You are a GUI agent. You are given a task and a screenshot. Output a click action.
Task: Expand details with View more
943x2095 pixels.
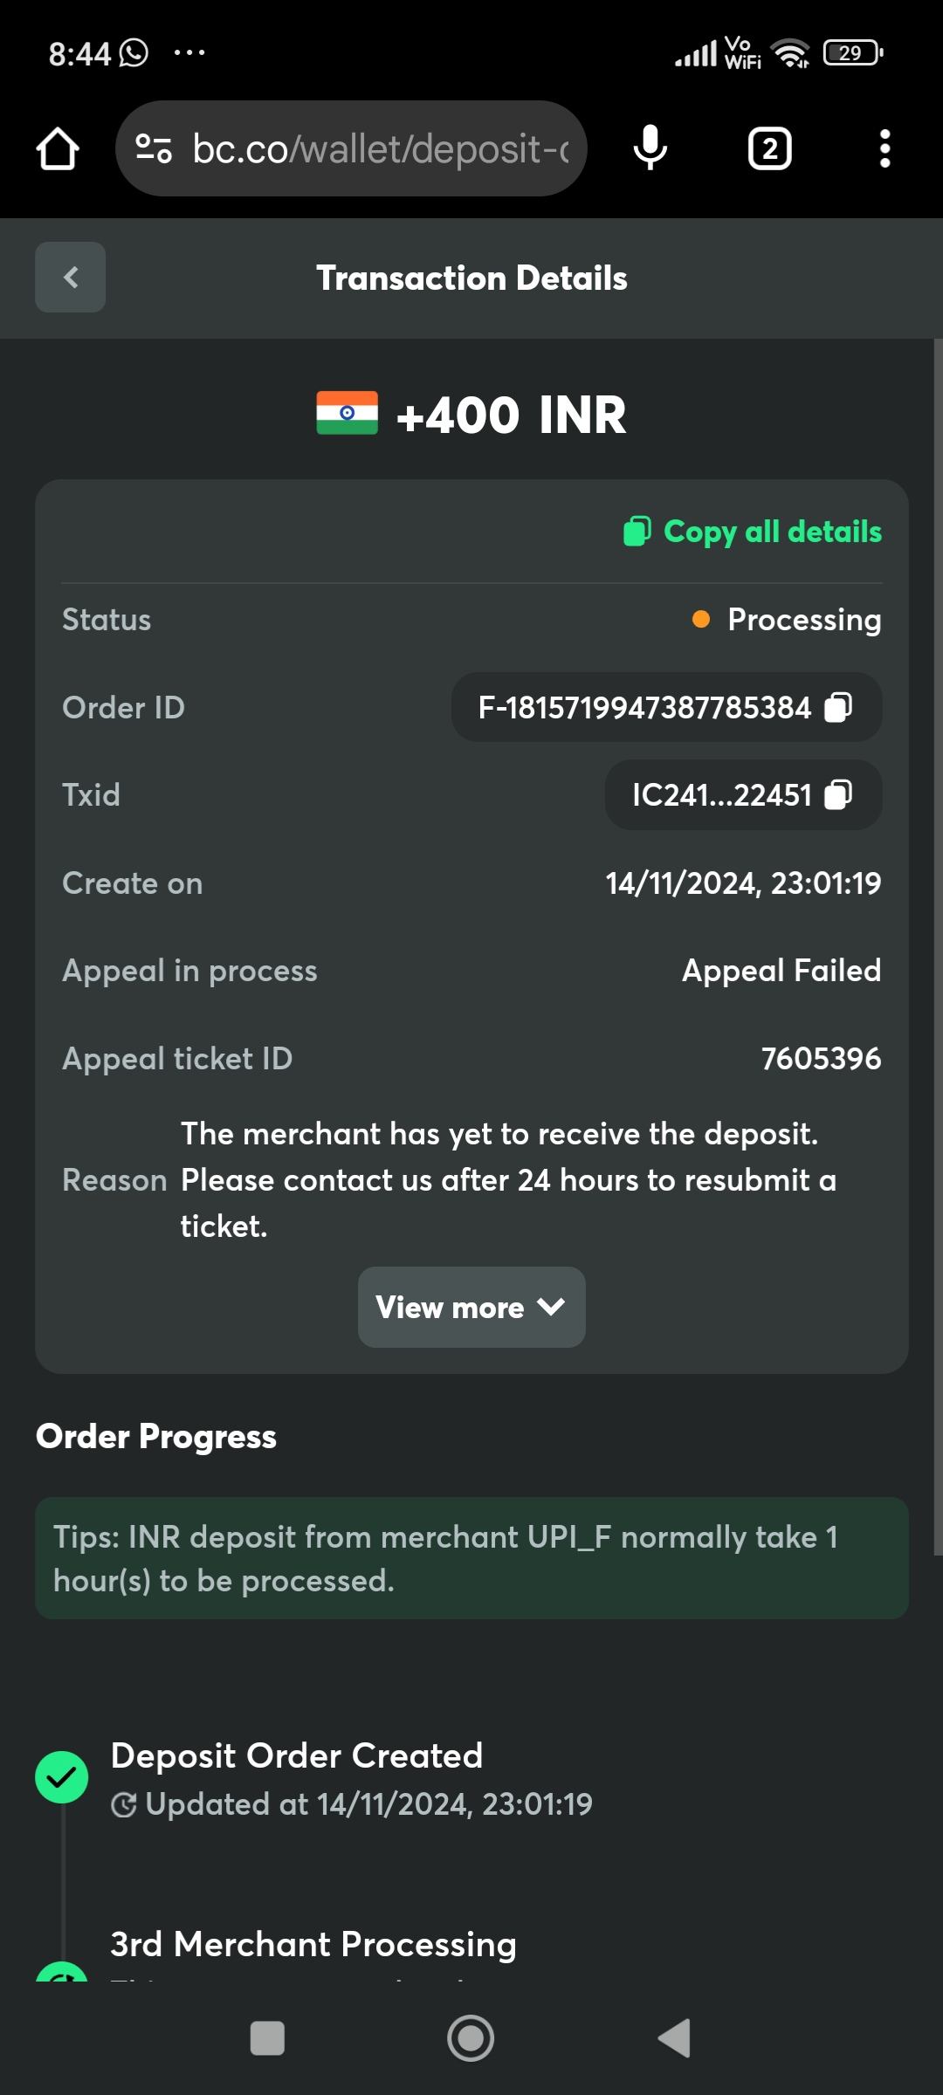pos(471,1307)
